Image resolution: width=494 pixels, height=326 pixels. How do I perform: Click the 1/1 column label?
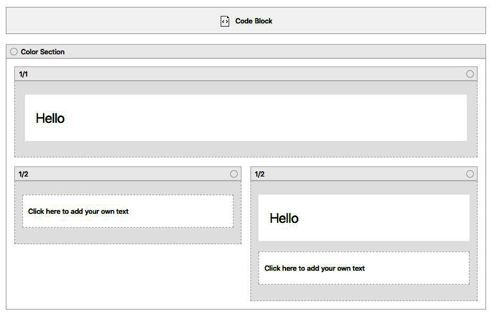click(x=23, y=74)
